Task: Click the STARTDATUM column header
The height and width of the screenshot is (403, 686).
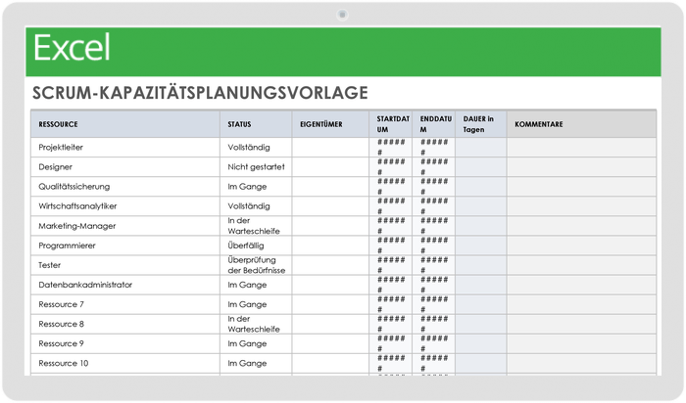Action: [391, 124]
